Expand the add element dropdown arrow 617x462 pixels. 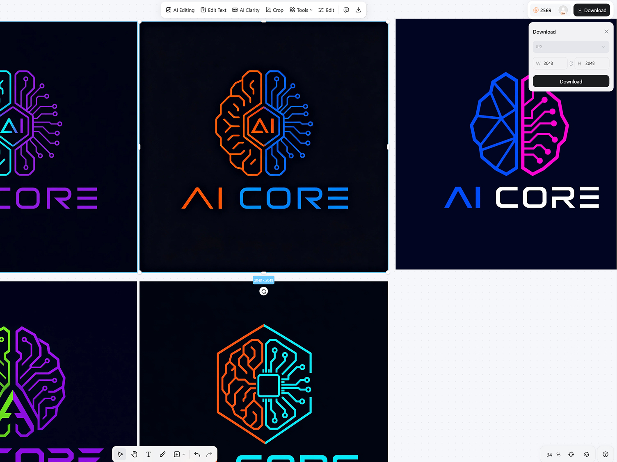click(x=183, y=454)
